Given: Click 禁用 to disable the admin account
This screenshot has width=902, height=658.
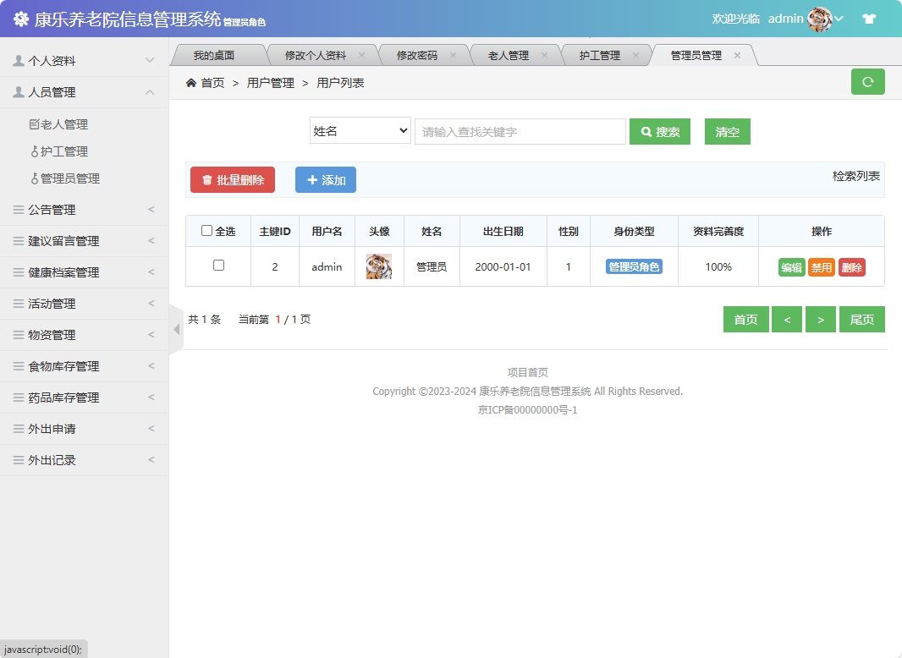Looking at the screenshot, I should click(820, 266).
